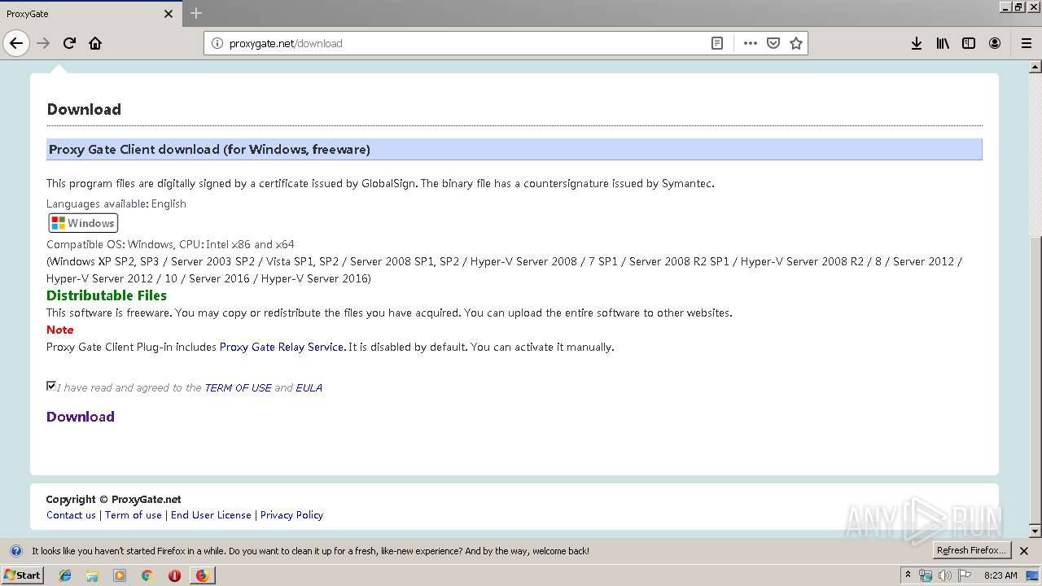This screenshot has height=586, width=1042.
Task: Open the footer Term of use link
Action: 134,515
